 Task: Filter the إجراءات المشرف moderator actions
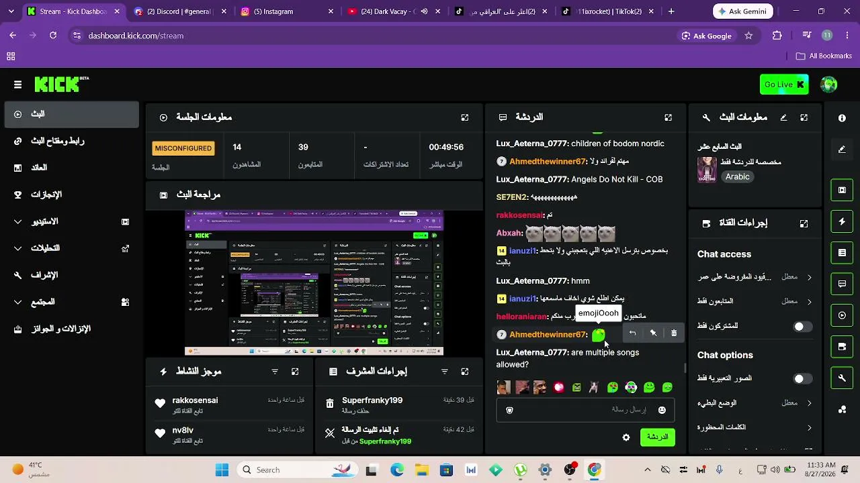[444, 372]
